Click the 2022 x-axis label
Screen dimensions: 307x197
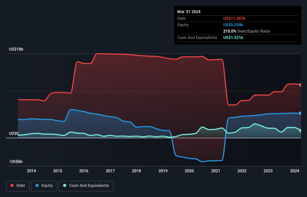(x=242, y=171)
